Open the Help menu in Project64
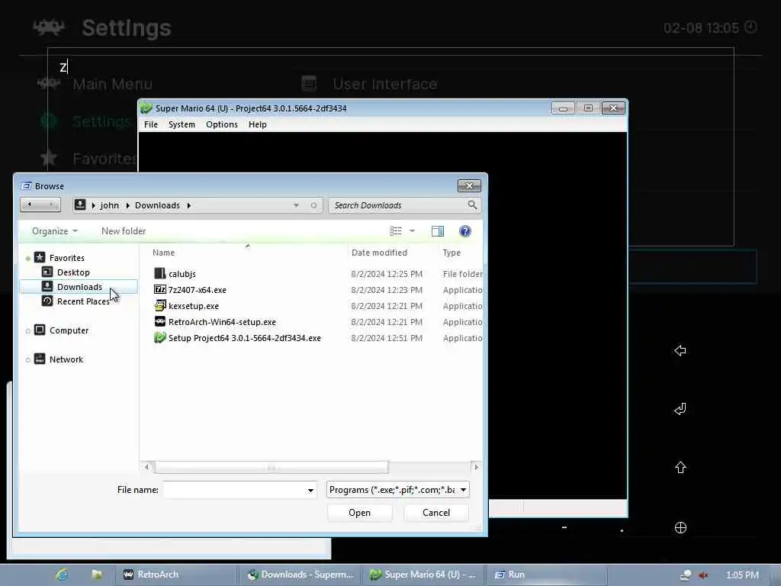781x586 pixels. pyautogui.click(x=258, y=124)
